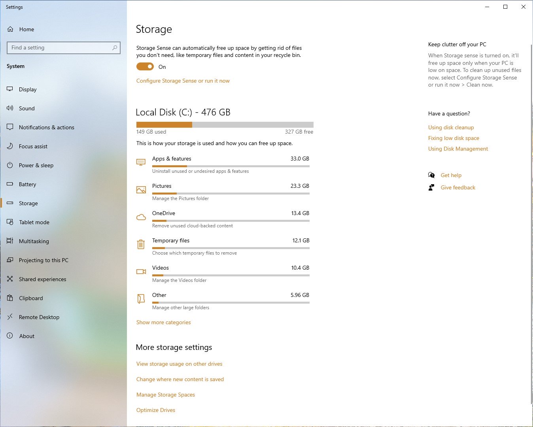The width and height of the screenshot is (533, 427).
Task: Click the Battery icon in sidebar
Action: 10,184
